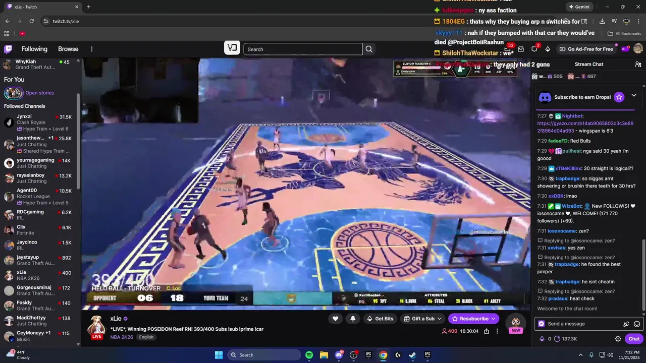This screenshot has height=363, width=646.
Task: Open the chat emote picker
Action: coord(637,324)
